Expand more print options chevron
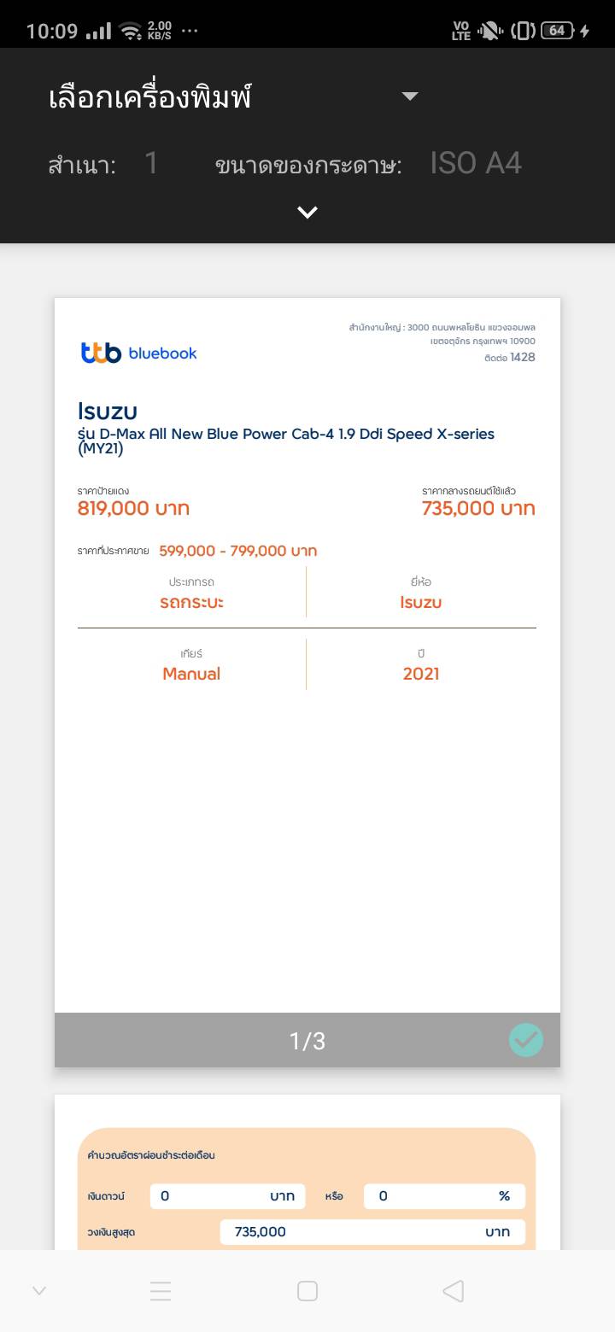Image resolution: width=615 pixels, height=1332 pixels. click(x=307, y=212)
